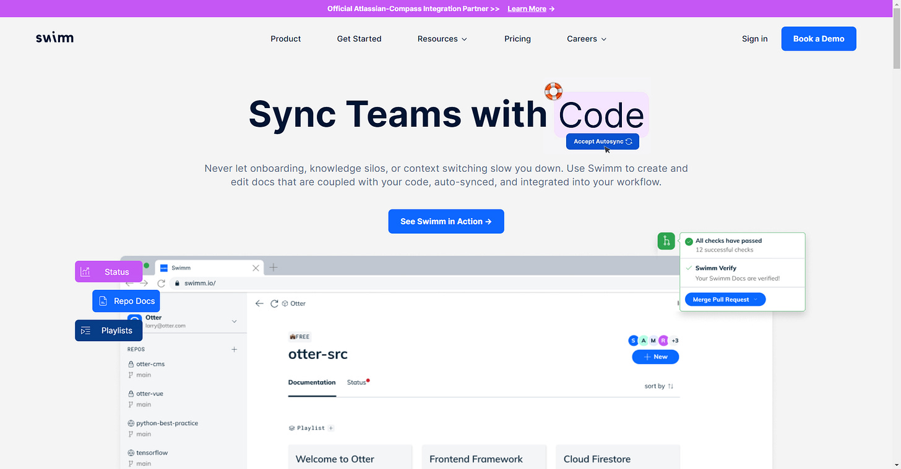Click the chart icon on Status tag
This screenshot has height=469, width=901.
(85, 272)
